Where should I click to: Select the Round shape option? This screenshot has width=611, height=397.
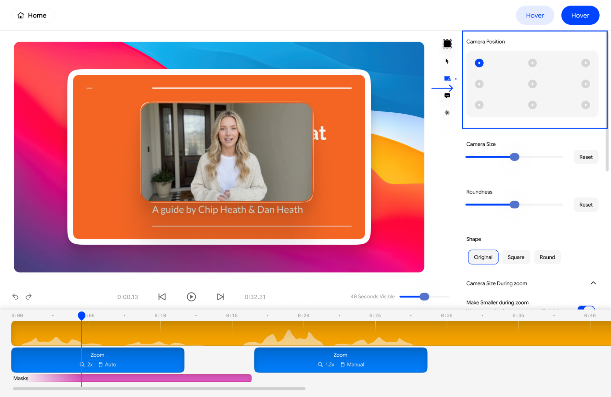[547, 257]
